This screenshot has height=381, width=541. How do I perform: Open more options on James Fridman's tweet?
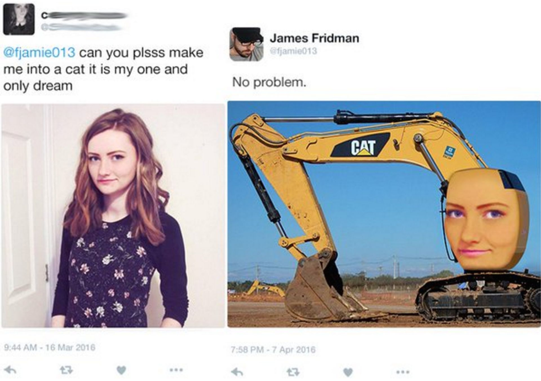point(402,372)
